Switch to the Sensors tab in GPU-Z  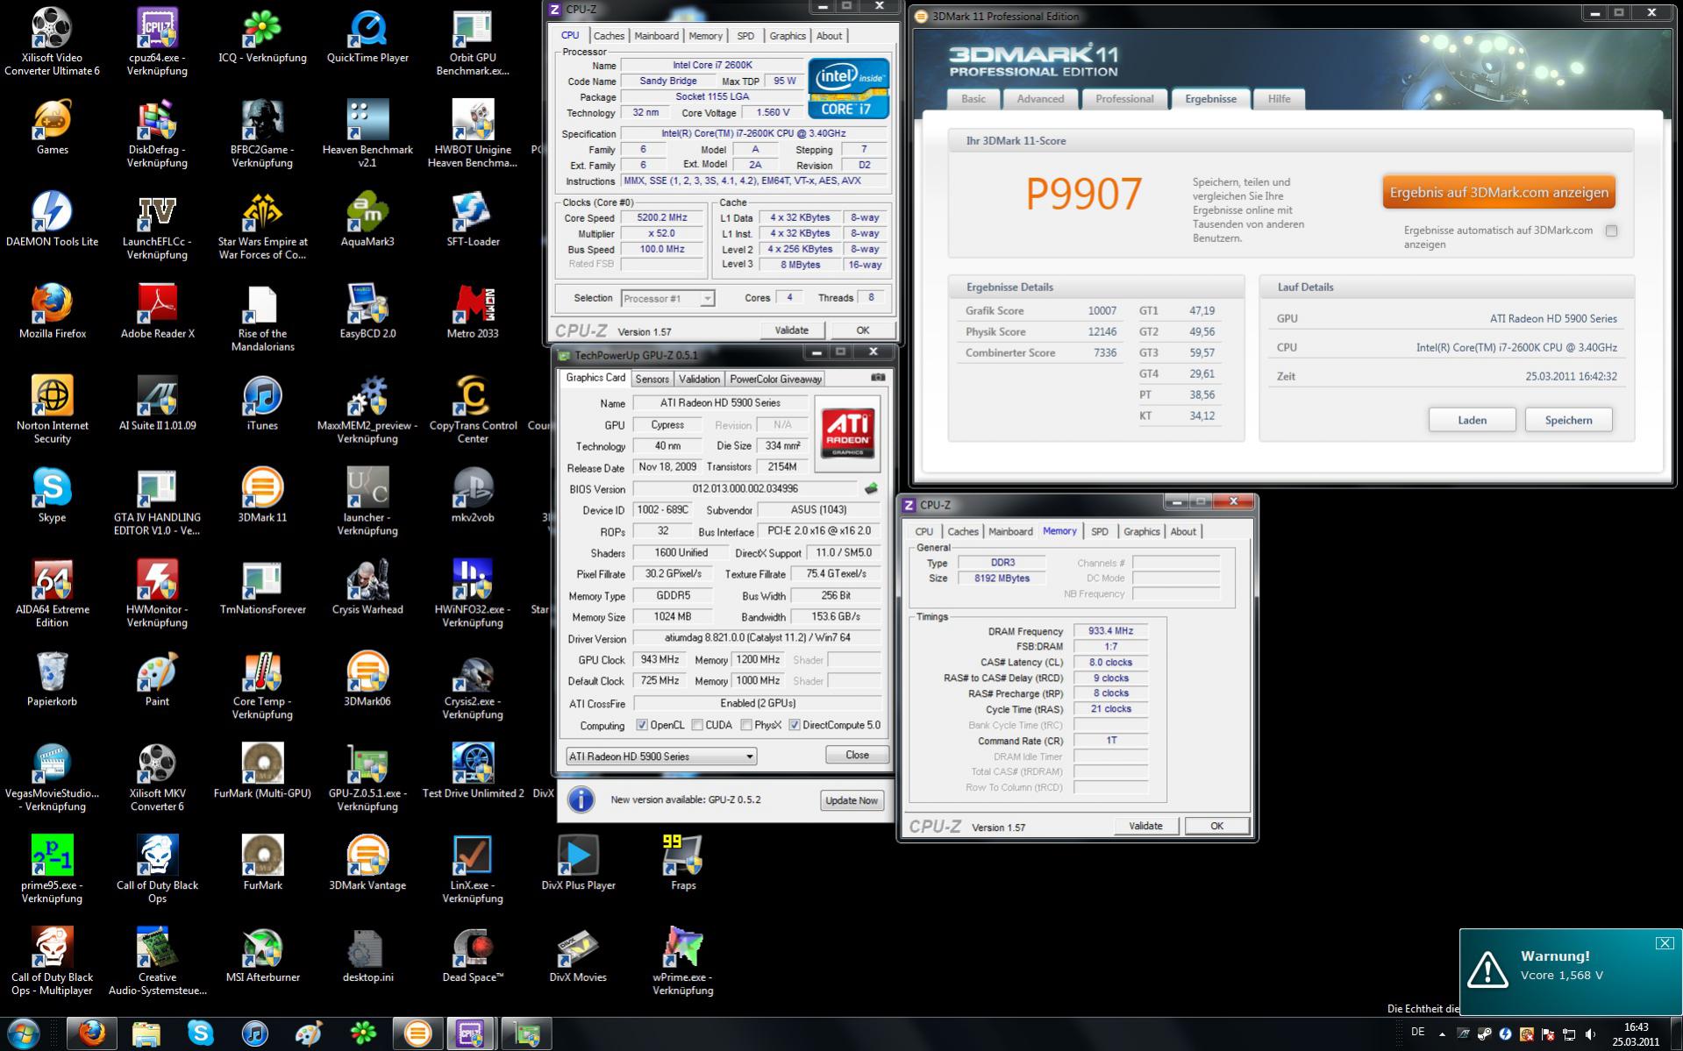pyautogui.click(x=652, y=379)
